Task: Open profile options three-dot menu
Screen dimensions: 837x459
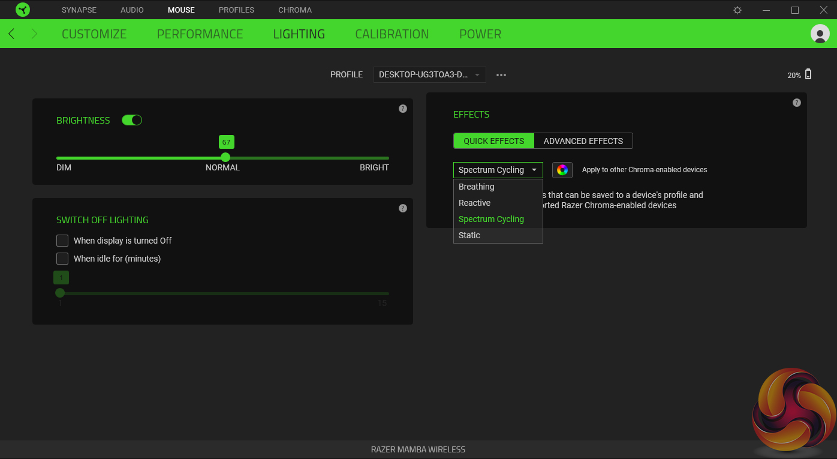Action: pos(501,75)
